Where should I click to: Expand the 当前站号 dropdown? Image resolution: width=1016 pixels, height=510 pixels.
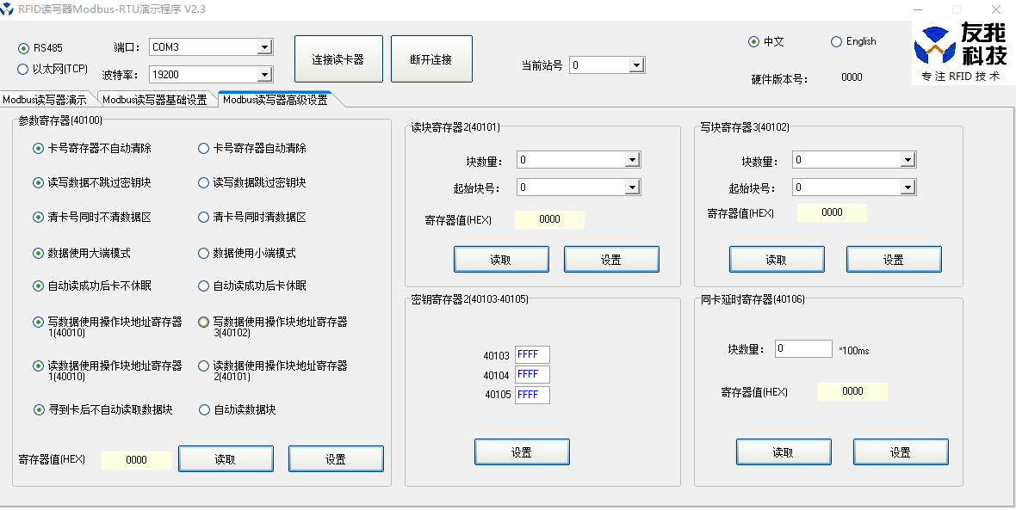click(635, 64)
